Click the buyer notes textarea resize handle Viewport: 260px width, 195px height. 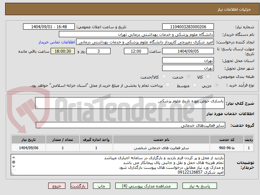pyautogui.click(x=12, y=173)
